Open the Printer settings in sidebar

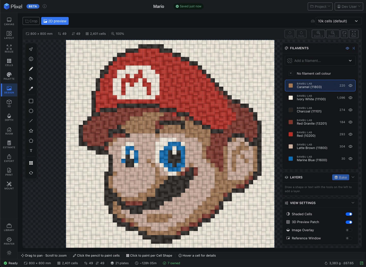(x=9, y=241)
